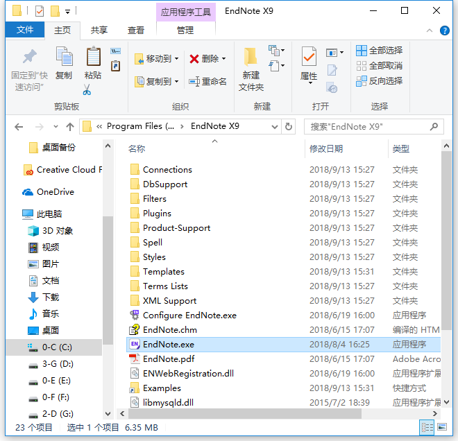Click the file list vertical scrollbar down arrow

[446, 402]
